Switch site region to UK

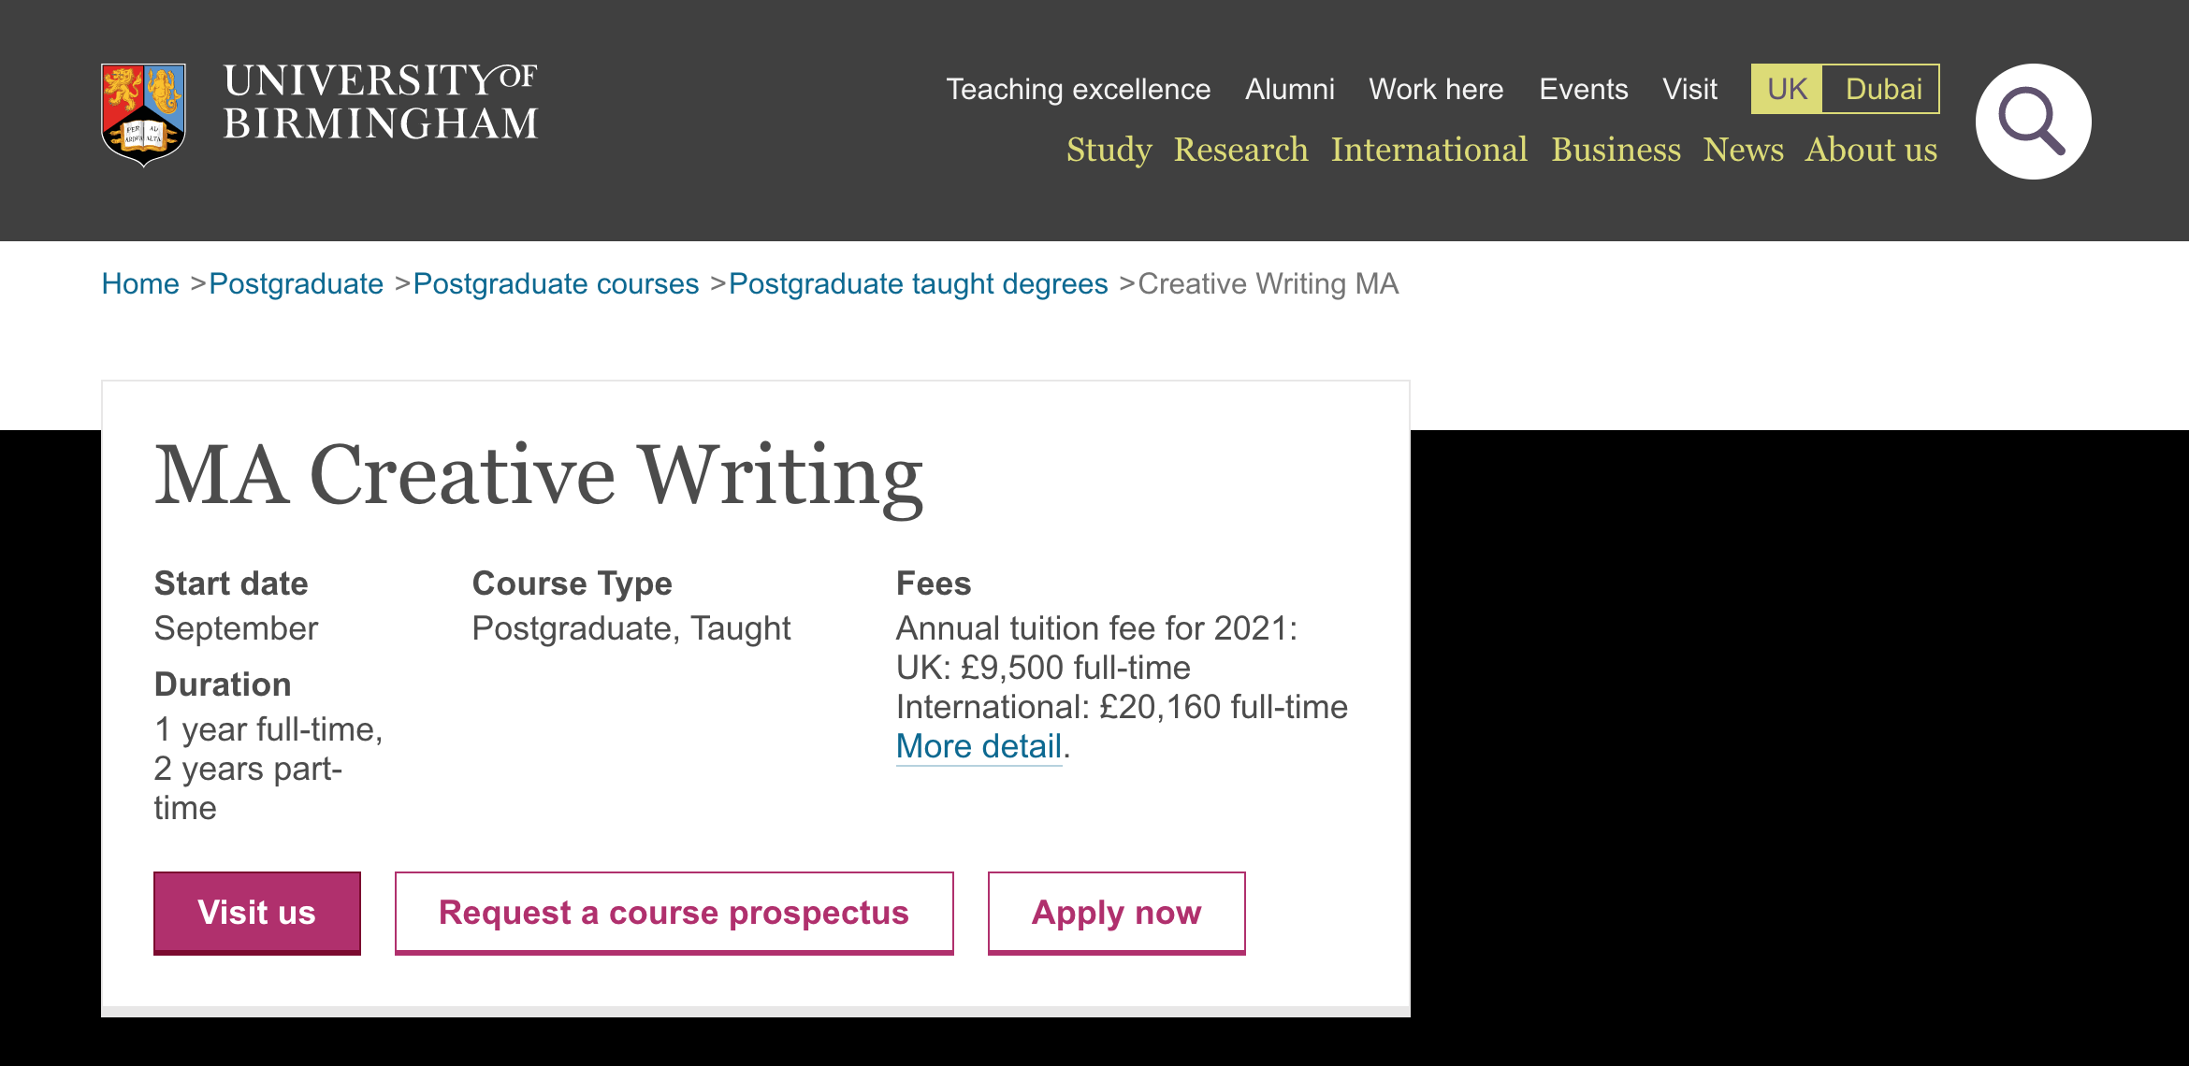[x=1787, y=89]
